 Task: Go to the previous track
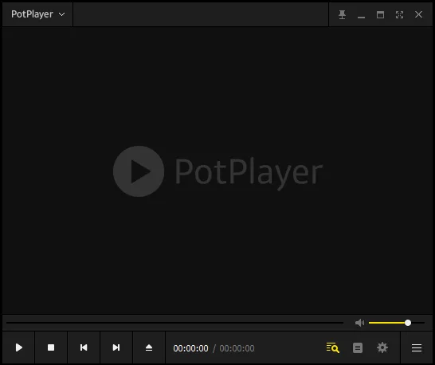point(84,347)
